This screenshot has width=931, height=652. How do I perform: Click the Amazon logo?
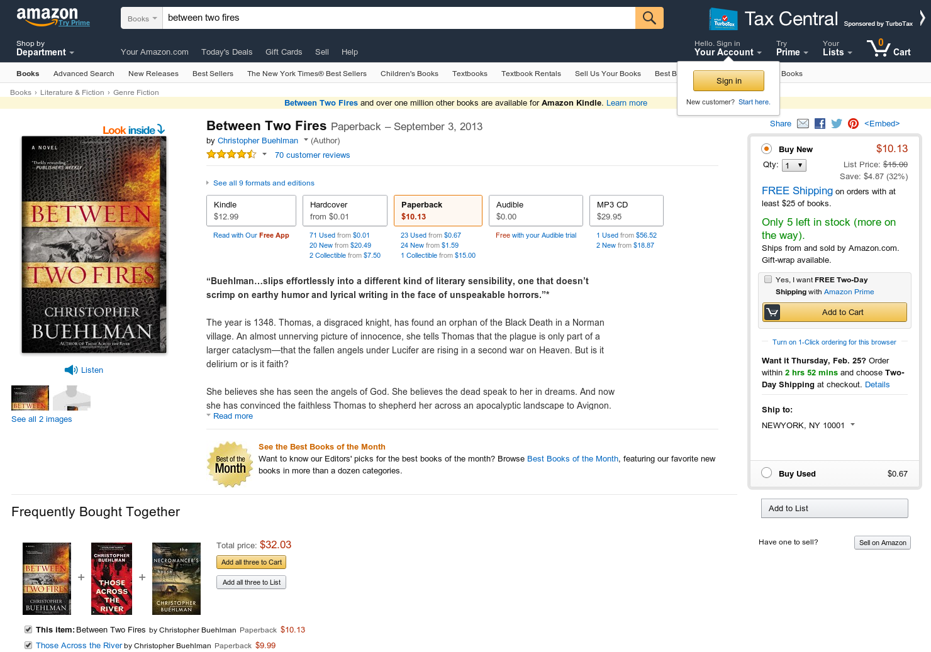point(47,16)
